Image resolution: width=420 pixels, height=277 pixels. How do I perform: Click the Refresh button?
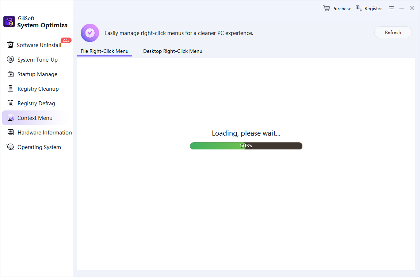click(393, 32)
